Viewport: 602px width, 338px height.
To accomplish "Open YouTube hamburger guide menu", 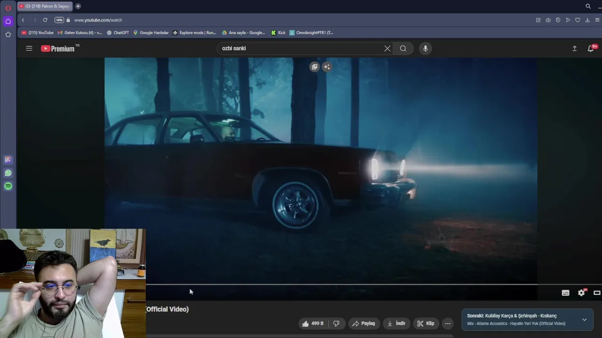I will click(x=29, y=48).
